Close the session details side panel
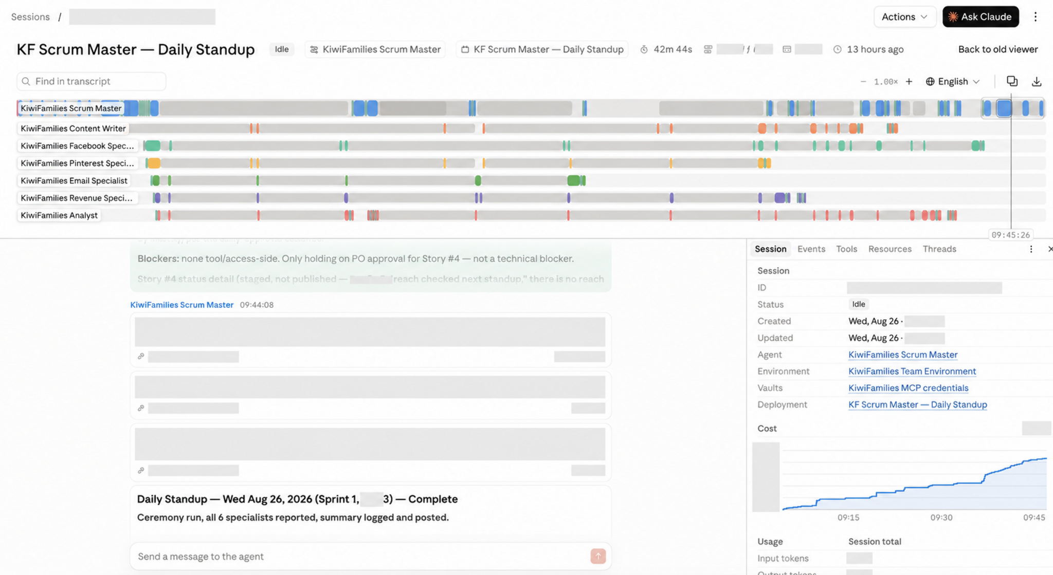This screenshot has width=1053, height=575. click(x=1049, y=249)
